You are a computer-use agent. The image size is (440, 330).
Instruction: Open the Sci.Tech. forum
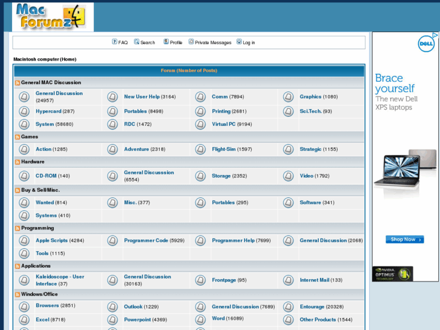(x=310, y=111)
